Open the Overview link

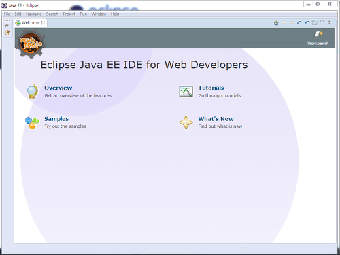point(58,88)
